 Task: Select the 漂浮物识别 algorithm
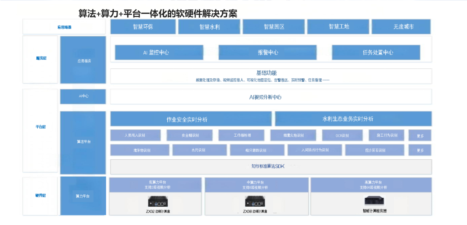click(140, 150)
